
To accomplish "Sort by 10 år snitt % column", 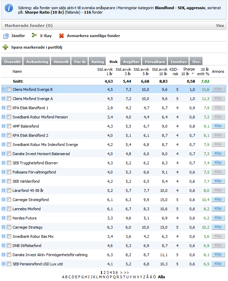I will (x=203, y=71).
